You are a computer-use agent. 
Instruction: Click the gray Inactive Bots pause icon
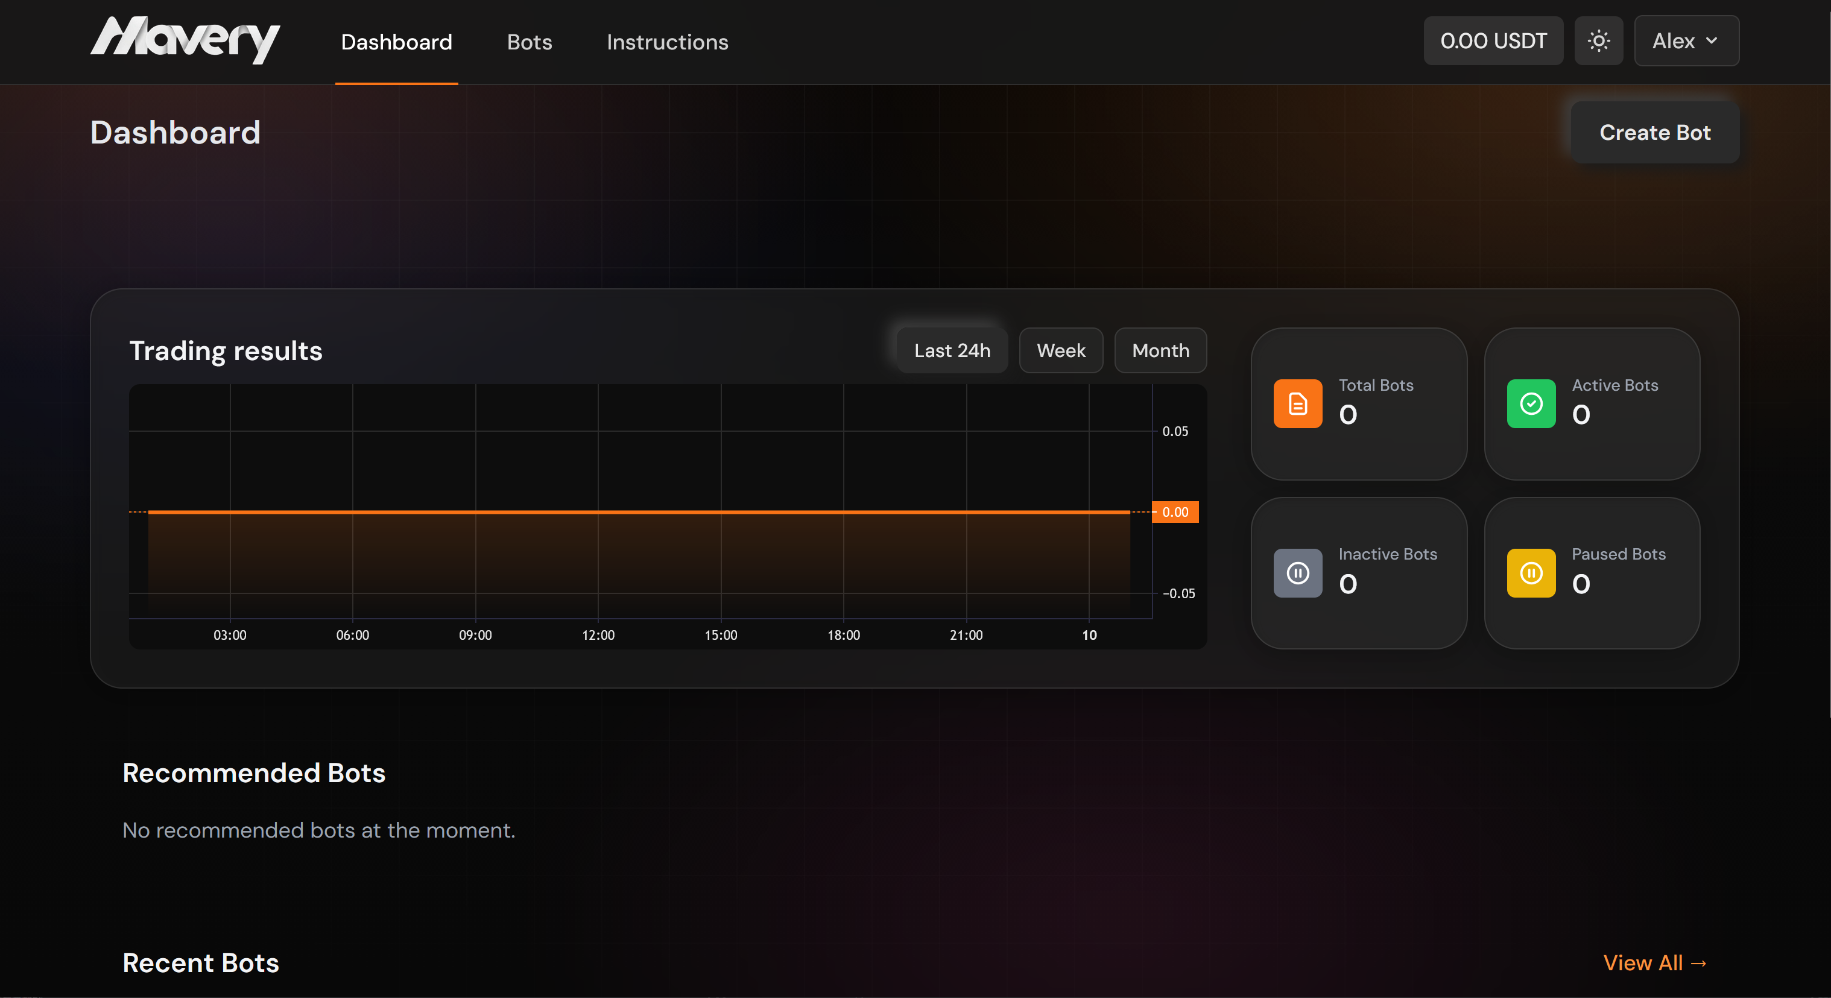[1298, 573]
